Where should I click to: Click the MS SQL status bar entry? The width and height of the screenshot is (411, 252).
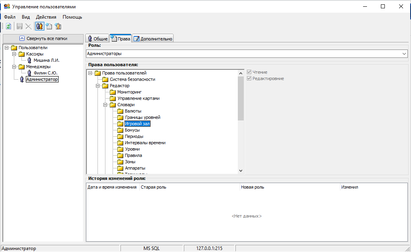(x=151, y=248)
